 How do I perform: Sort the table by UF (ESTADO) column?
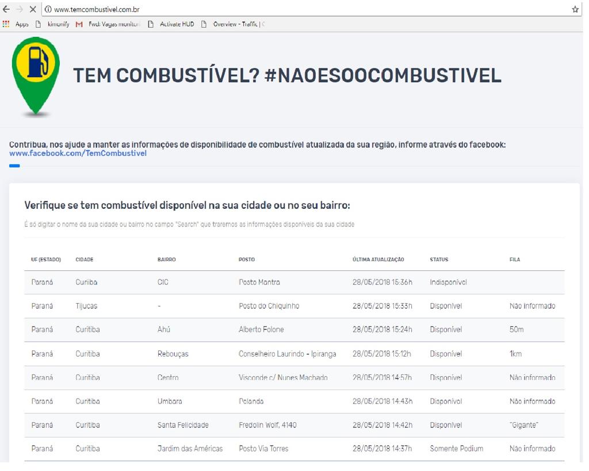pos(46,259)
